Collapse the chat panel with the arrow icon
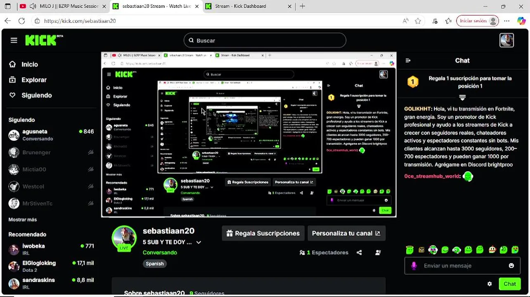530x297 pixels. point(408,61)
